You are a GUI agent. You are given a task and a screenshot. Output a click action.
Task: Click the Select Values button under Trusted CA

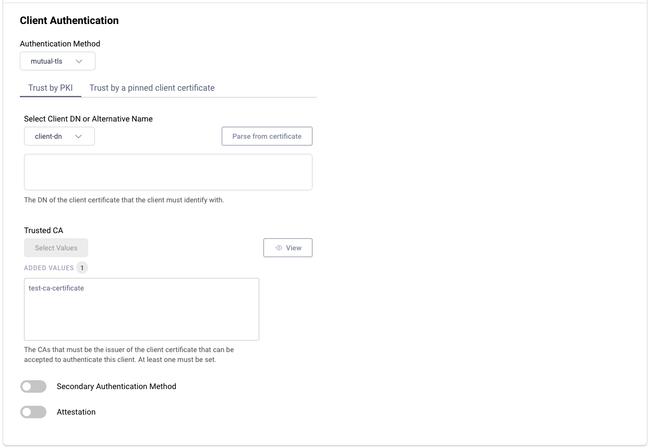(x=56, y=248)
